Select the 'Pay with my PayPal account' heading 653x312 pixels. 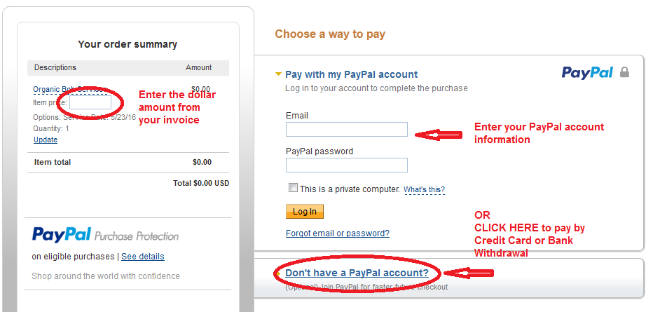click(x=352, y=74)
